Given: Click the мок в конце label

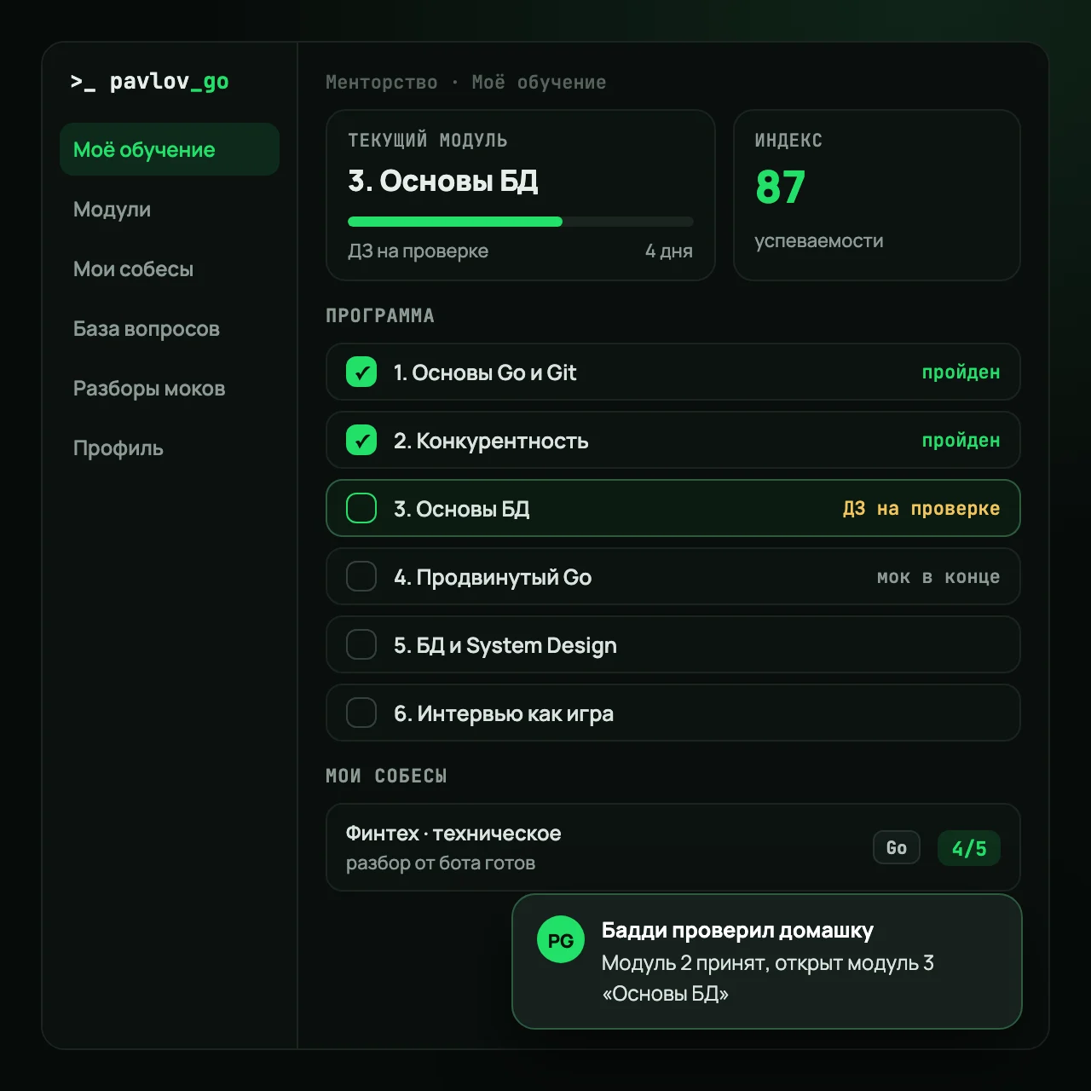Looking at the screenshot, I should (938, 577).
